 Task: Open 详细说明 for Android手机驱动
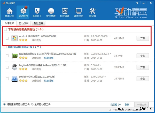[36, 40]
